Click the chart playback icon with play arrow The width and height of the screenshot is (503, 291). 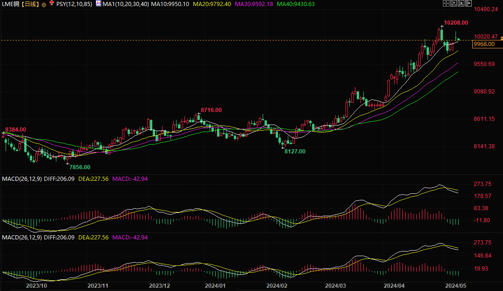tap(461, 4)
